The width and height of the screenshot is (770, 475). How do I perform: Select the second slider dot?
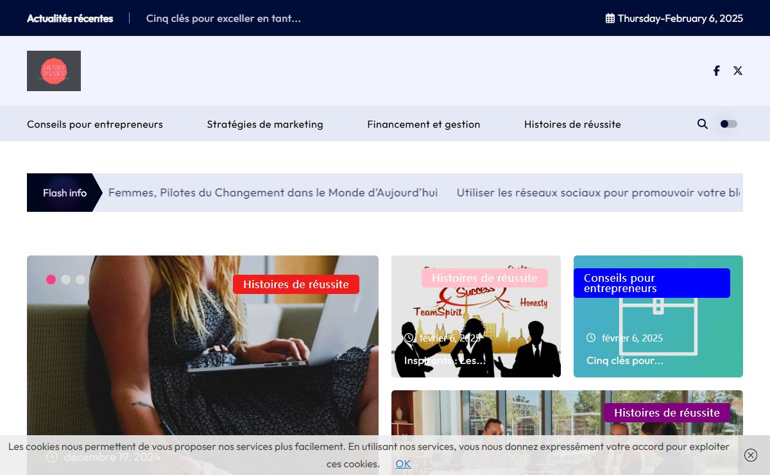pyautogui.click(x=65, y=279)
